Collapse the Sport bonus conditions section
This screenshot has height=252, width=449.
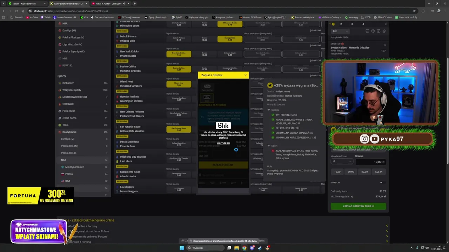[x=269, y=146]
